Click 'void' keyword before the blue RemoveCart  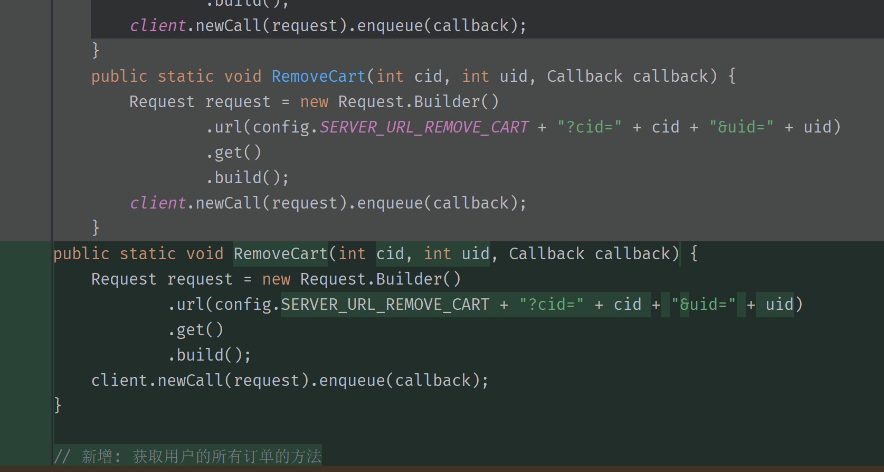[243, 77]
